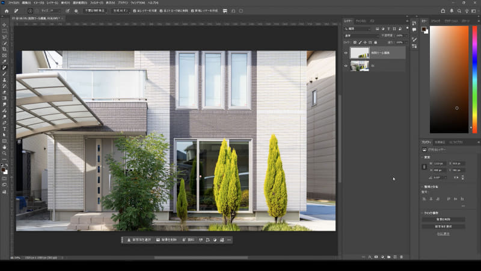481x271 pixels.
Task: Click the Share icon at top right
Action: point(443,11)
